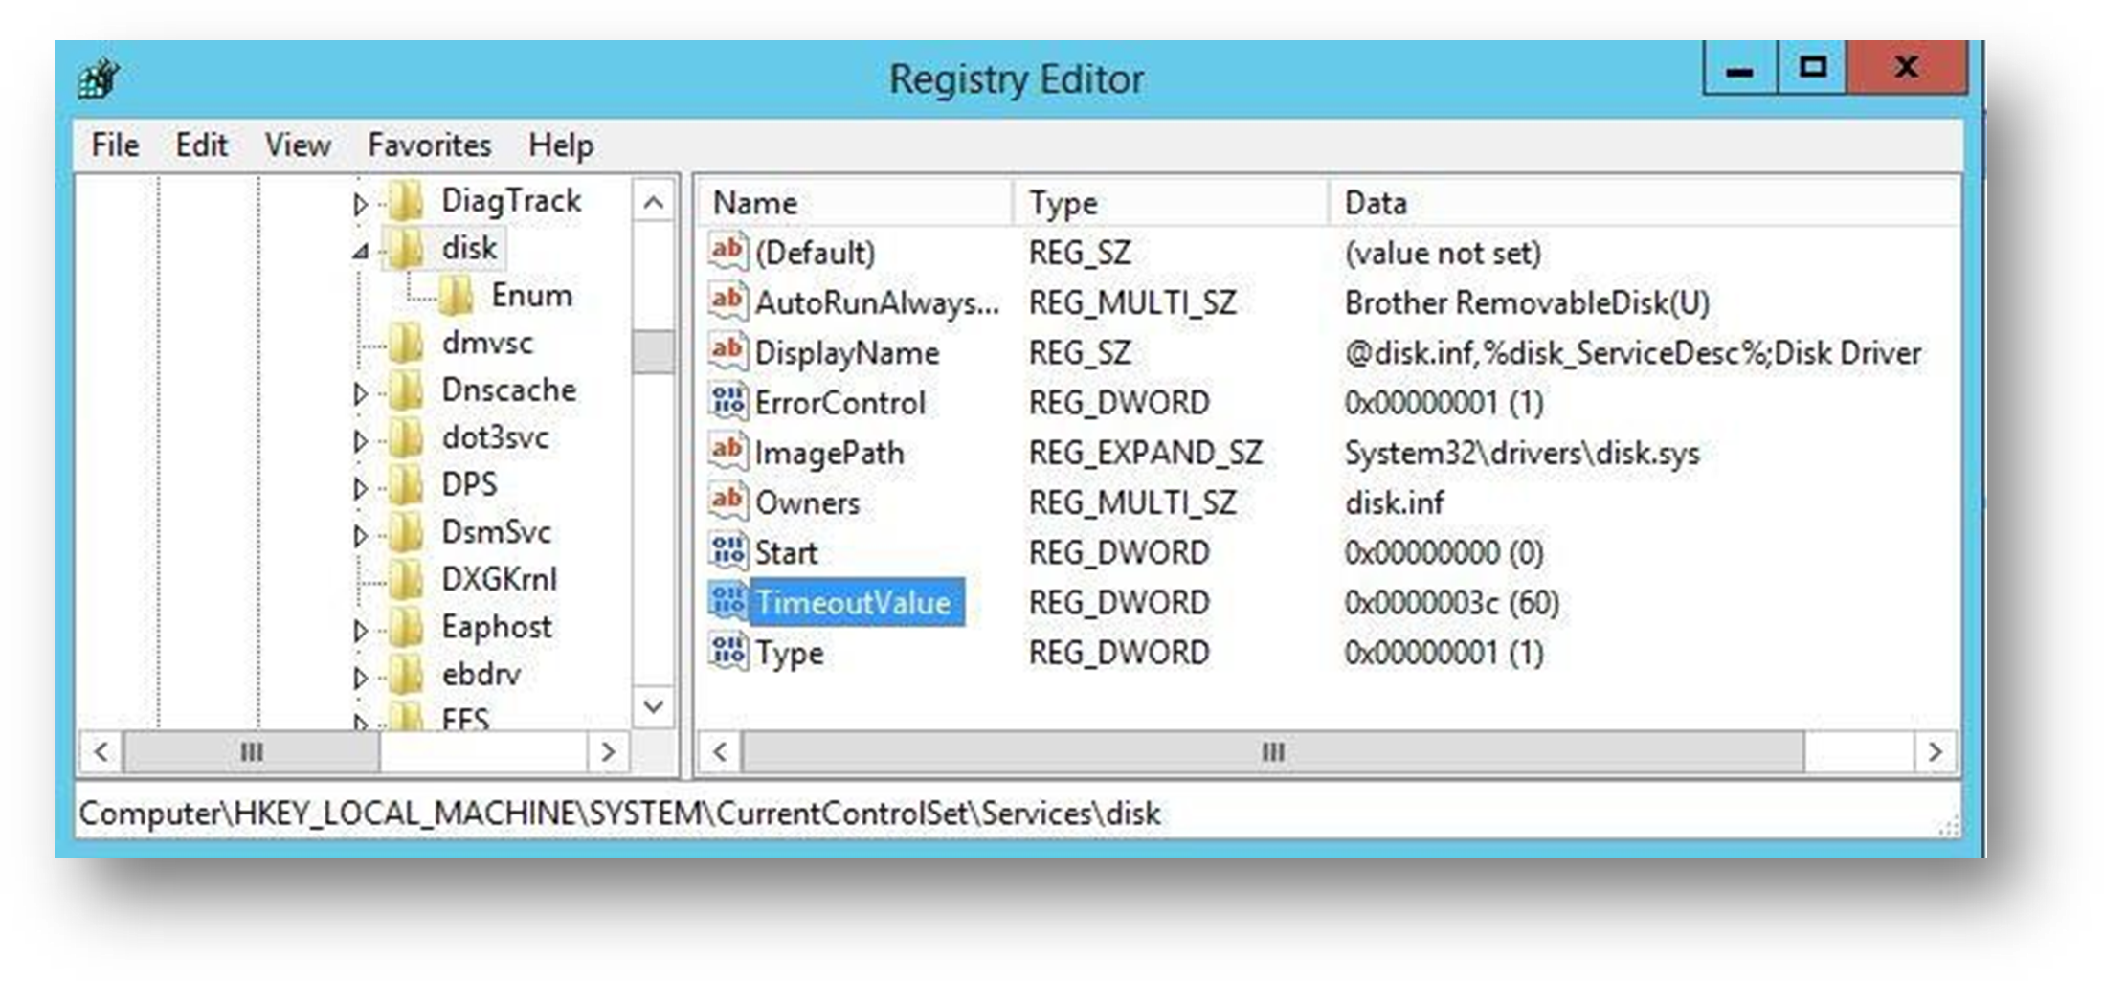Select the DXGKrnl folder icon

407,580
